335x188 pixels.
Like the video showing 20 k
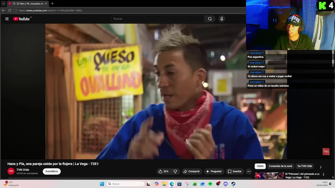[163, 171]
